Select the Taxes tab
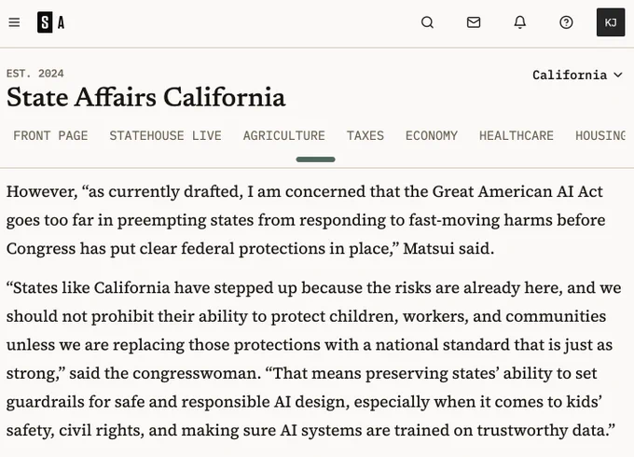Image resolution: width=634 pixels, height=457 pixels. coord(365,135)
